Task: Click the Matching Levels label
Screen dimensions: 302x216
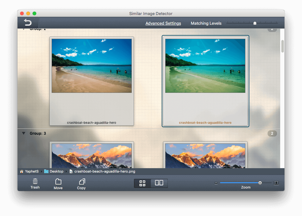Action: [x=206, y=23]
